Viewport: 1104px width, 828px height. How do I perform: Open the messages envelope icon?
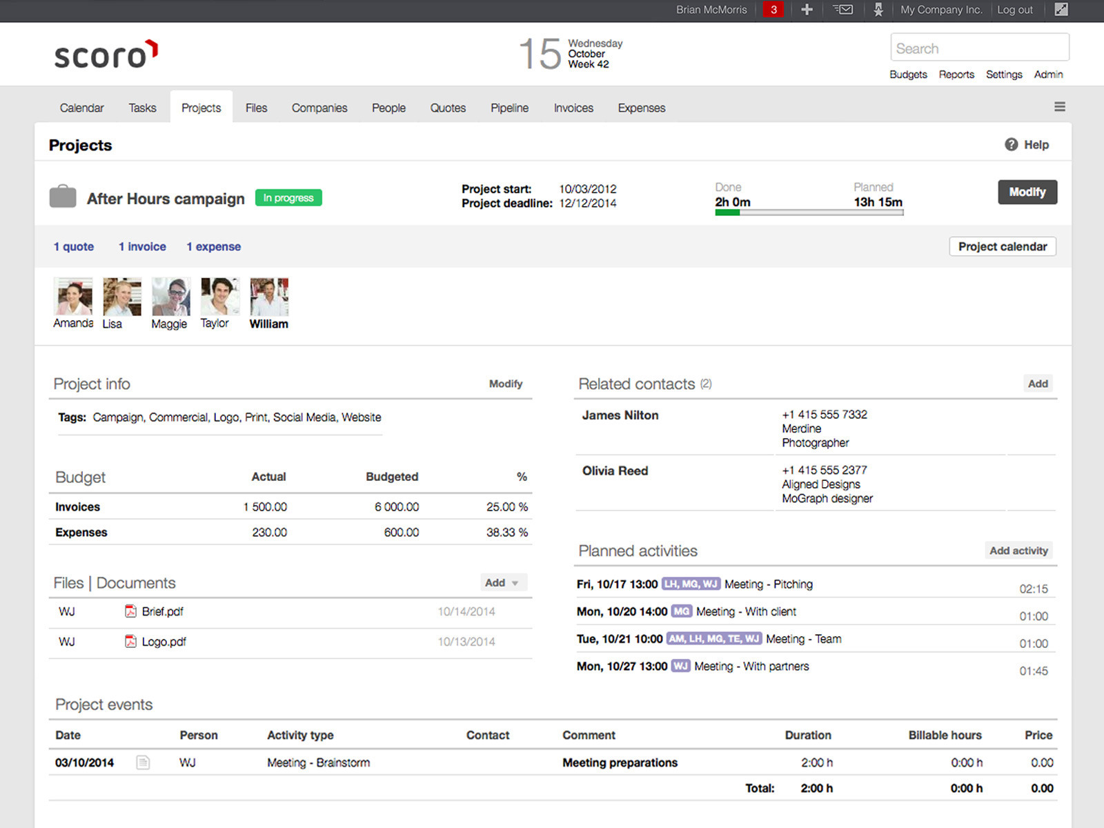point(842,10)
